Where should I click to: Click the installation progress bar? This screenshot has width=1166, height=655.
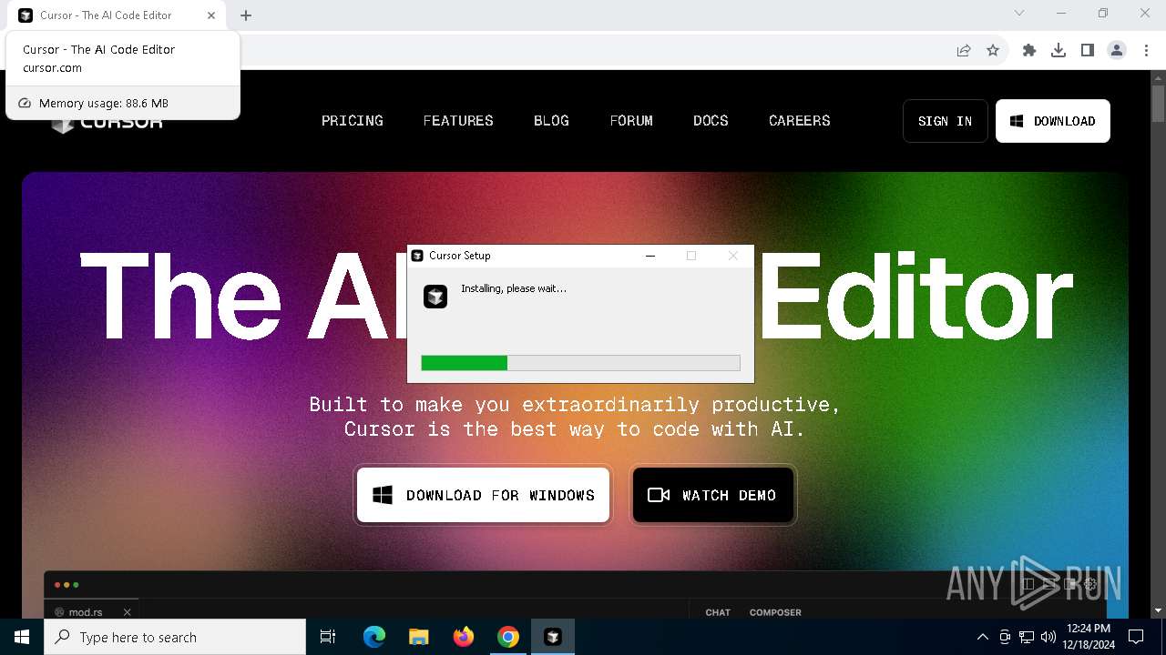[580, 363]
